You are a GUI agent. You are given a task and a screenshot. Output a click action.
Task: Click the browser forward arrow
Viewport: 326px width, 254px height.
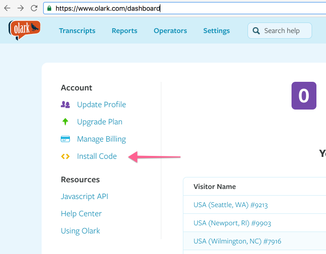tap(21, 8)
